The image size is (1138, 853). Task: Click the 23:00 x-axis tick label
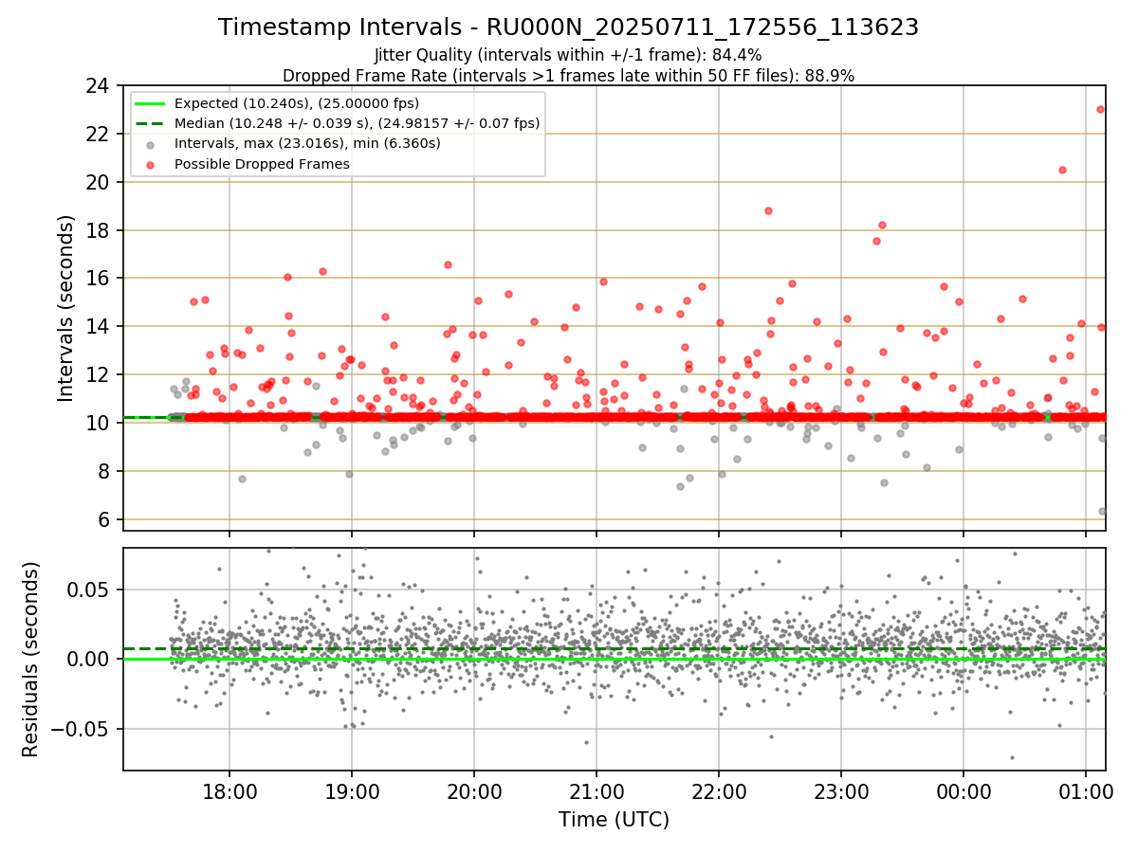(841, 790)
